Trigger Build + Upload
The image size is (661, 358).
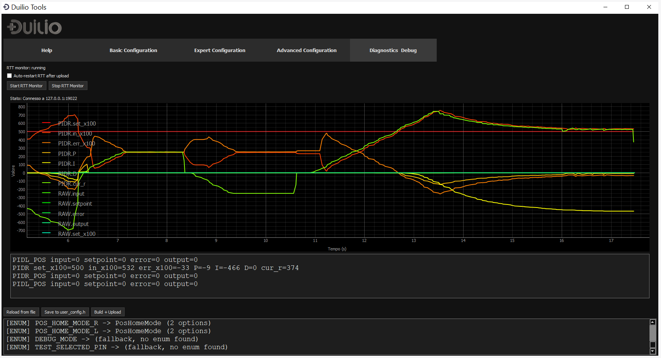pyautogui.click(x=107, y=312)
